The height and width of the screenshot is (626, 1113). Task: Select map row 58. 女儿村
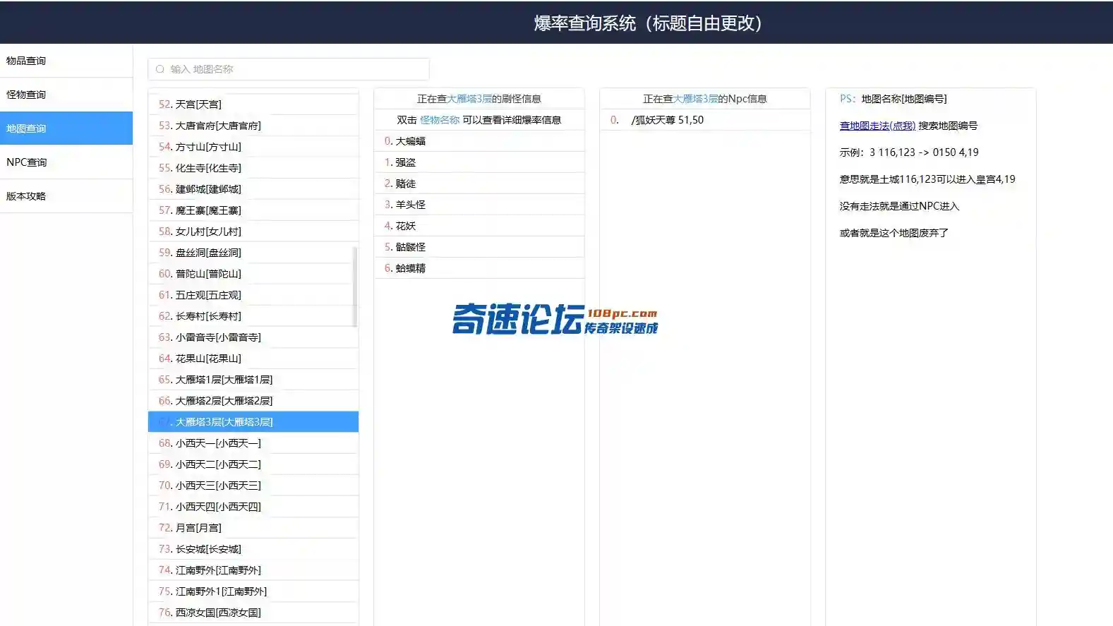253,231
